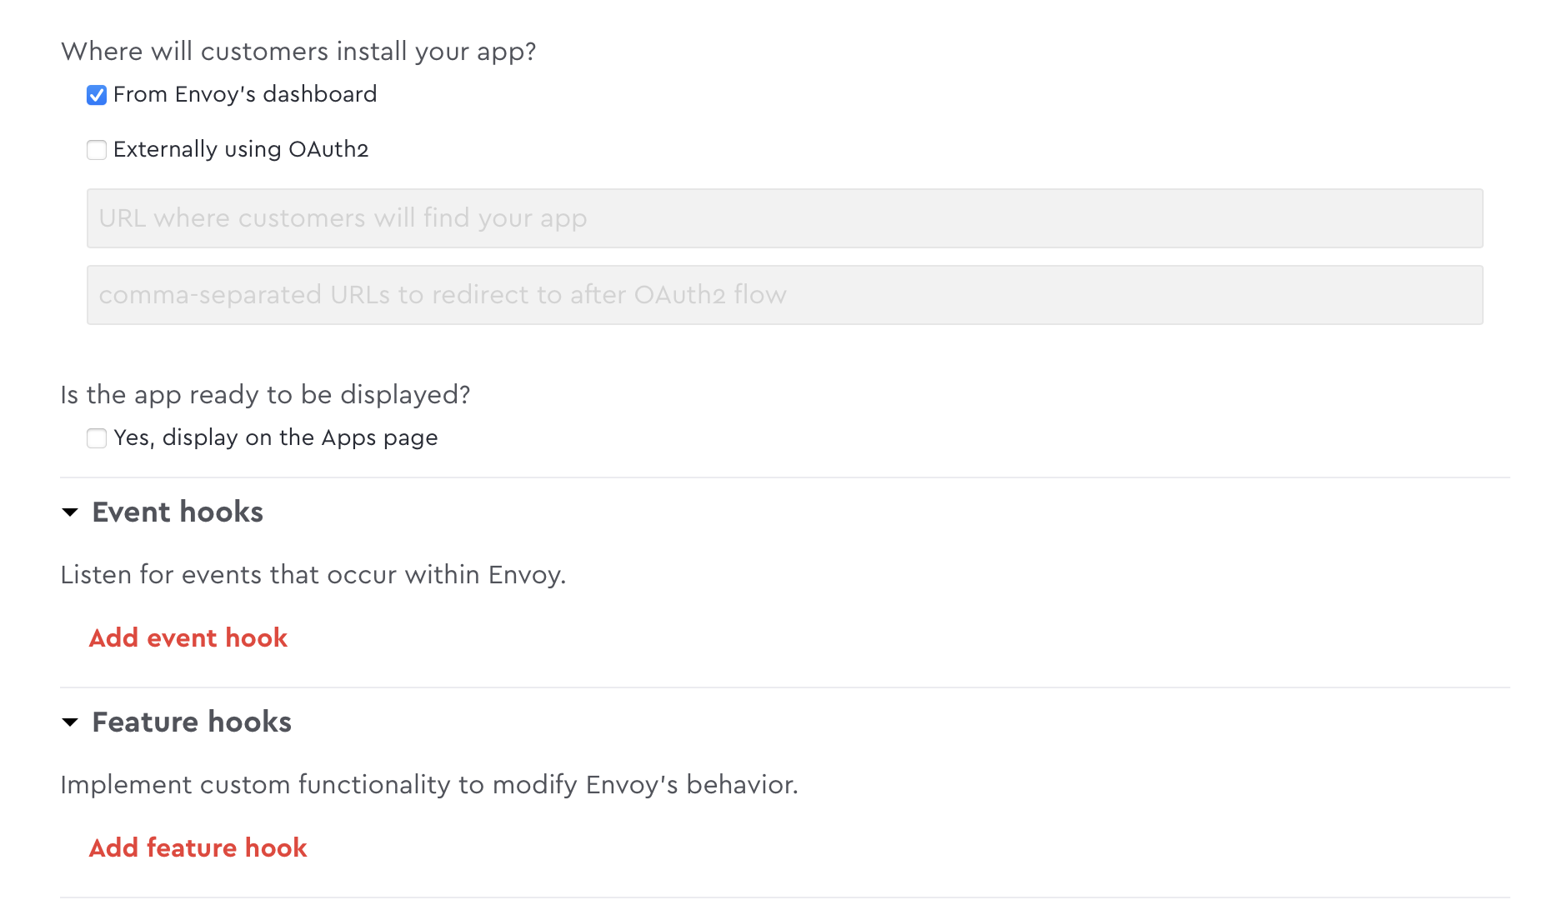
Task: Click the Is the app ready question text
Action: pyautogui.click(x=265, y=394)
